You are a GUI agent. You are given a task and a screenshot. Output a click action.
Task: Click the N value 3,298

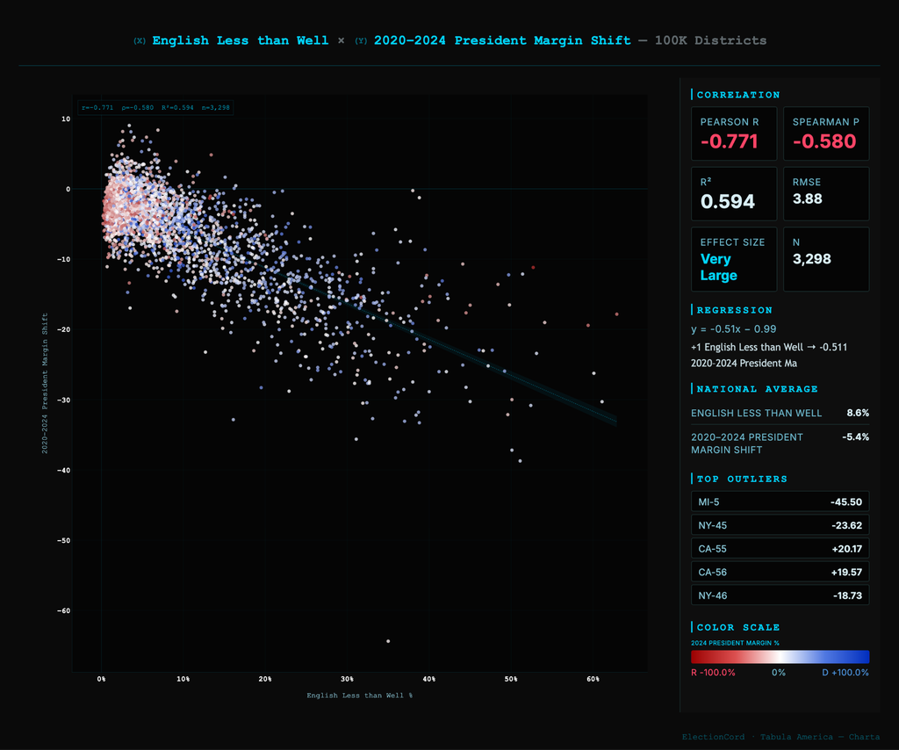[811, 258]
